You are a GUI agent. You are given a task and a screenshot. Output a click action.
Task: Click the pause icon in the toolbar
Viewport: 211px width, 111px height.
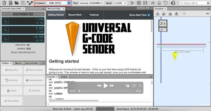pos(145,3)
